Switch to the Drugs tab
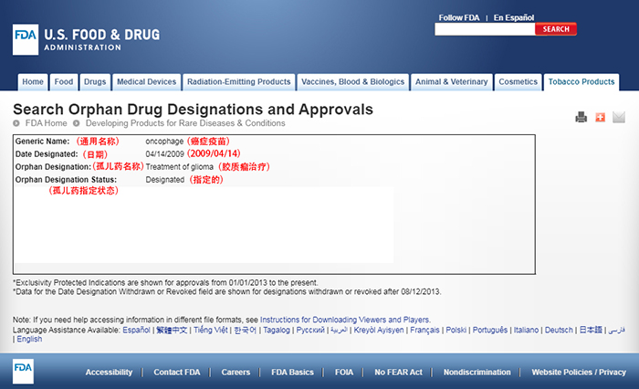This screenshot has height=389, width=639. 95,82
